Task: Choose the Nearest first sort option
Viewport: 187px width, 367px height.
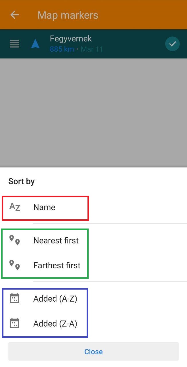Action: tap(56, 241)
